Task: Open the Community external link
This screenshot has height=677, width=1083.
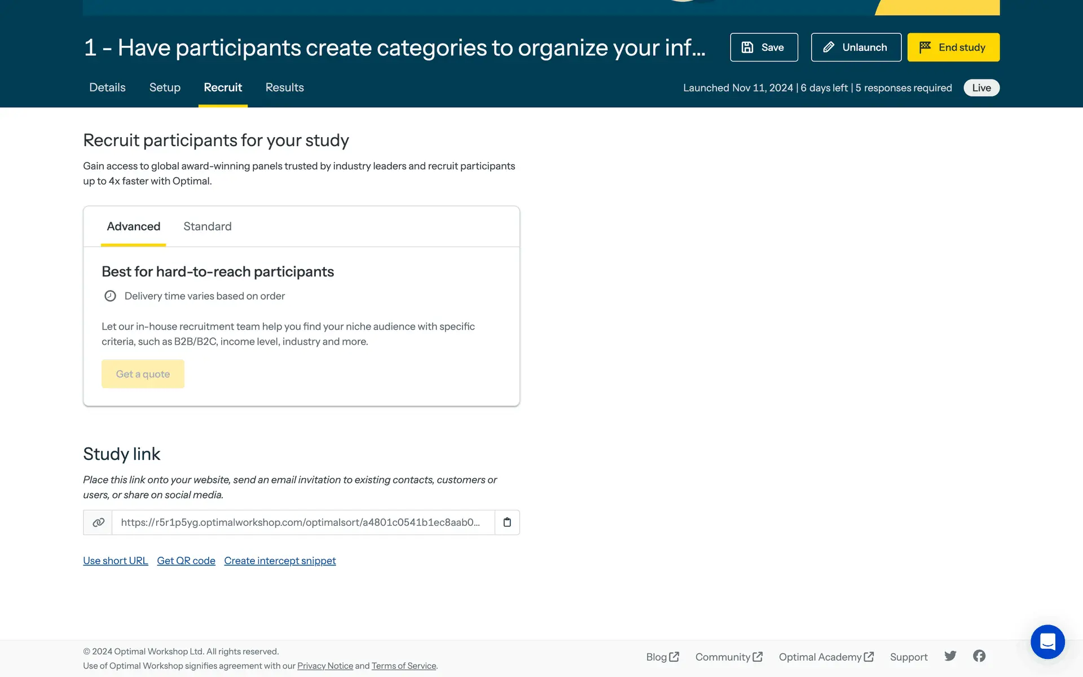Action: coord(729,657)
